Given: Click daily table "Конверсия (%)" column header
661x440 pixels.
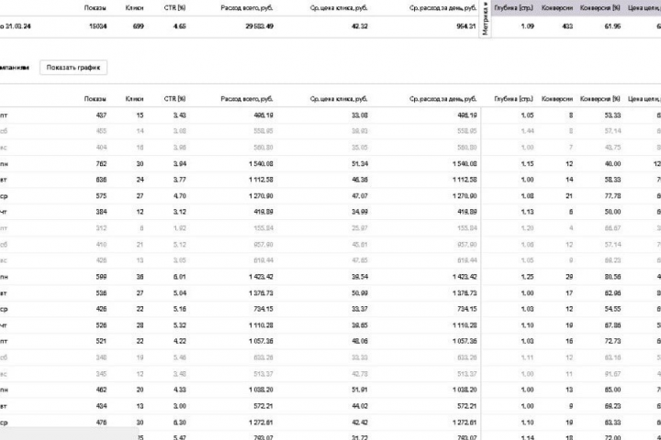Looking at the screenshot, I should [602, 98].
